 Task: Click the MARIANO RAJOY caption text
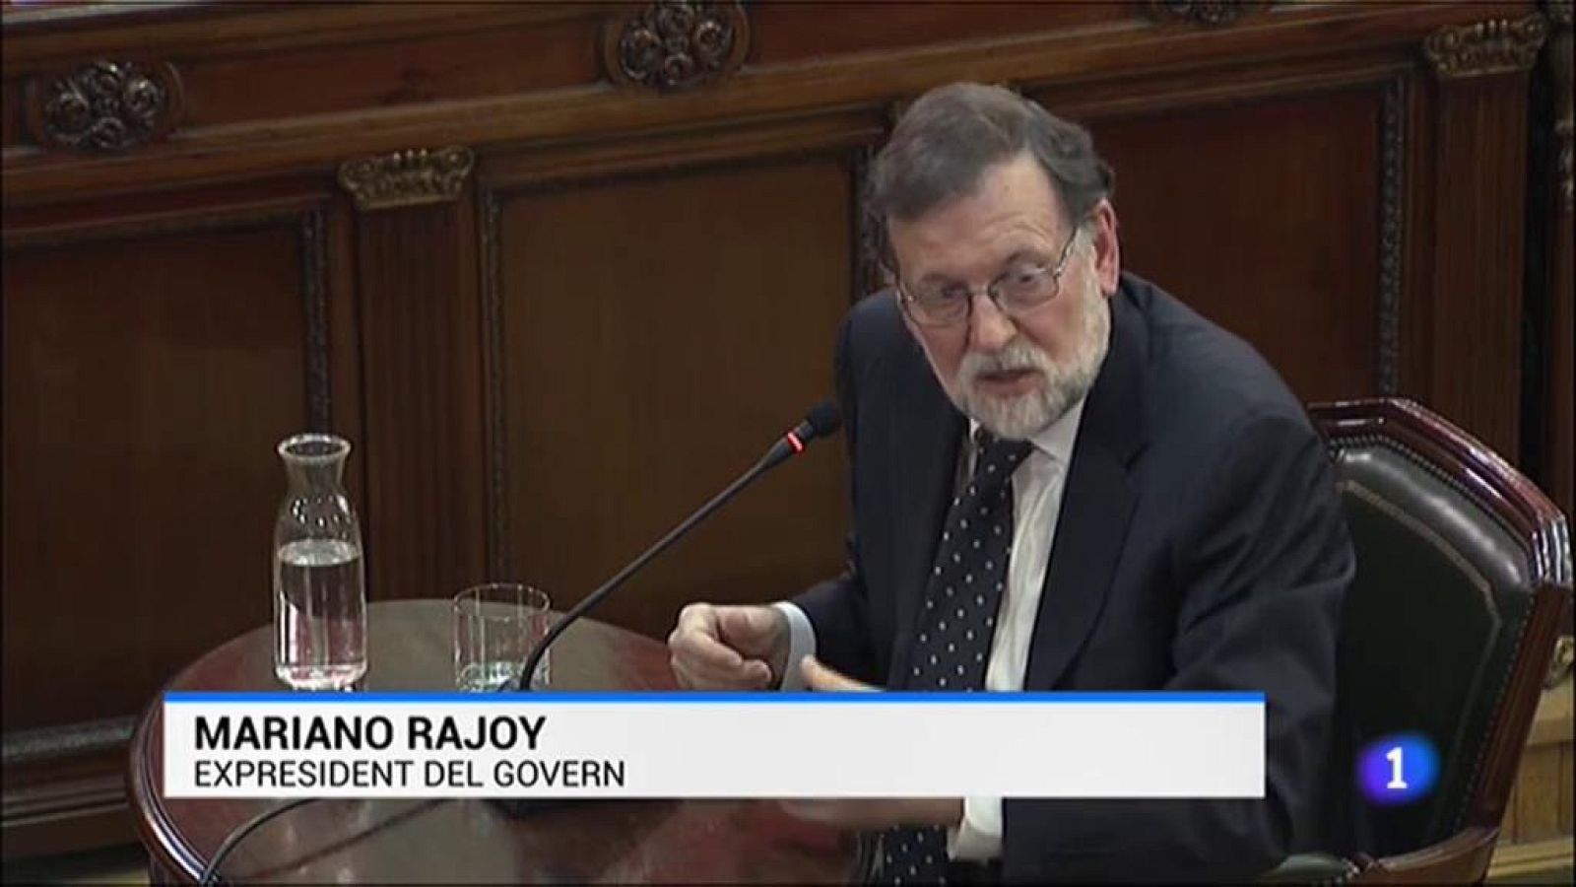(x=364, y=733)
